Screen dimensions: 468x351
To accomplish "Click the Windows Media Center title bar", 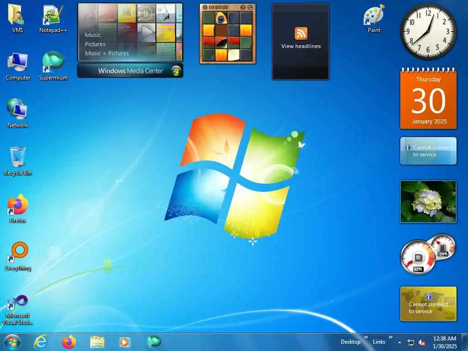I will coord(130,71).
